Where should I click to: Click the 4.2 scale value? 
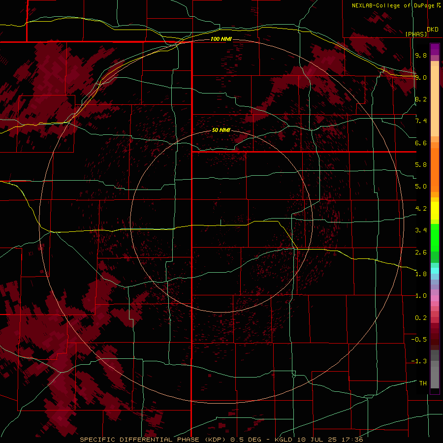[x=421, y=209]
